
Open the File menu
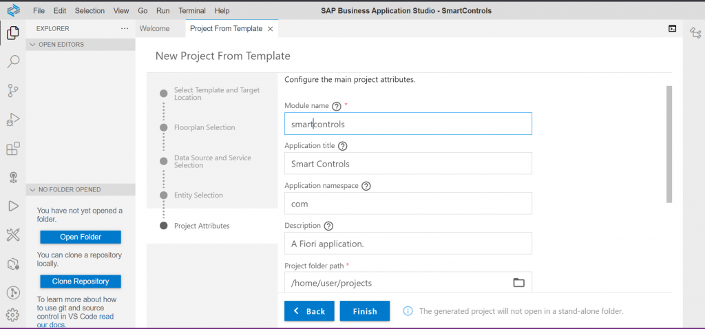39,10
